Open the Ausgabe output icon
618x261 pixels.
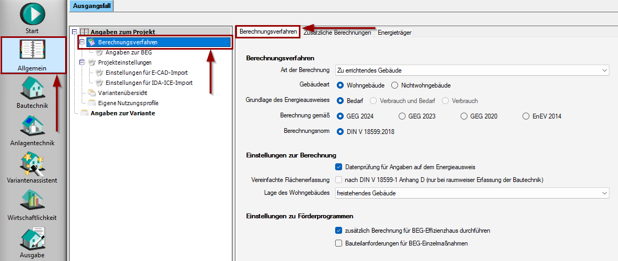coord(33,238)
